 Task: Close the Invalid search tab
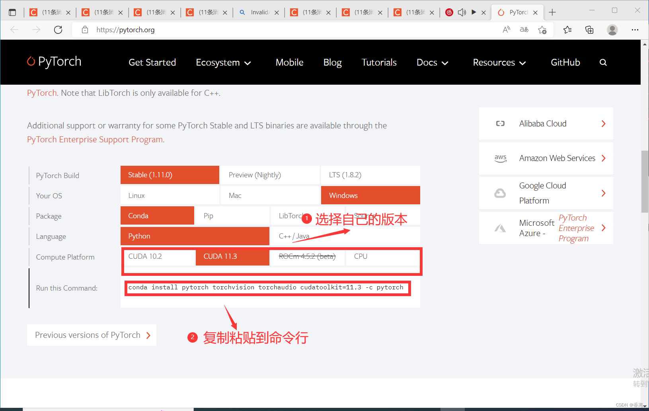click(x=277, y=13)
